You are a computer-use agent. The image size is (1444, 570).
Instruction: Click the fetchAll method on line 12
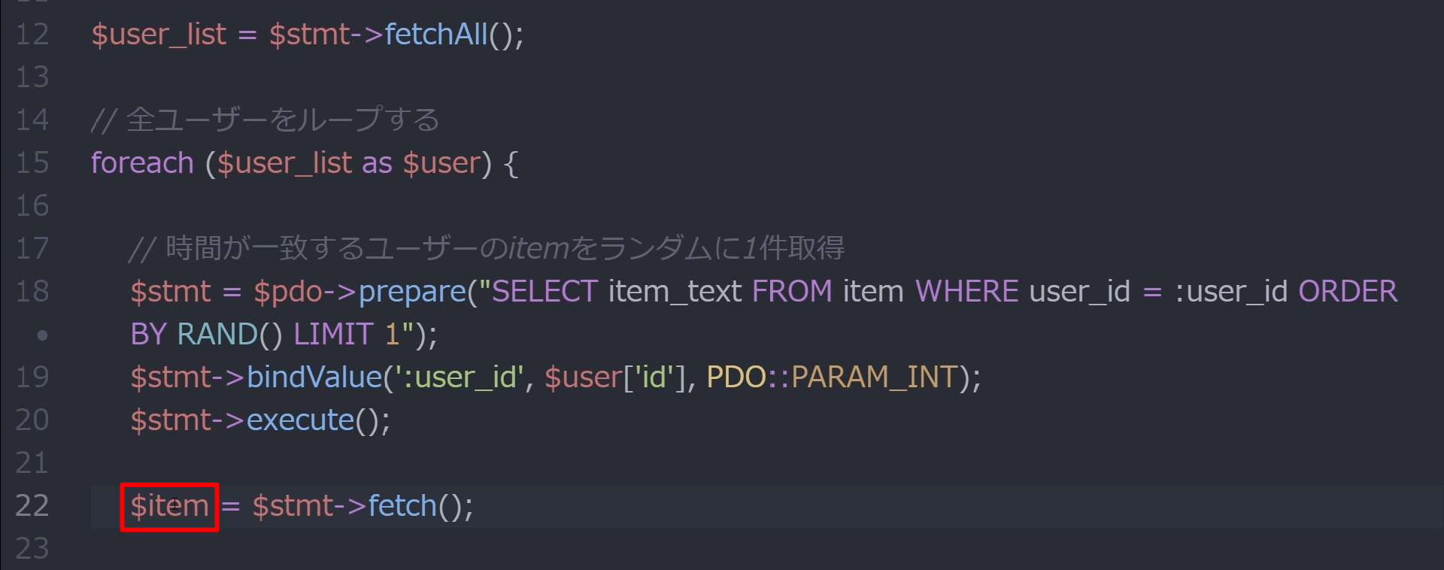point(435,35)
